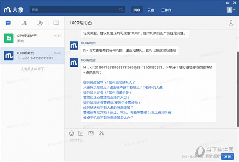Click avatar beside the hi~ message

(74, 45)
